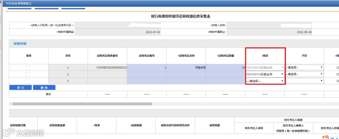
Task: Open the empty 子目 dropdown in 序号 3 row
Action: (304, 81)
